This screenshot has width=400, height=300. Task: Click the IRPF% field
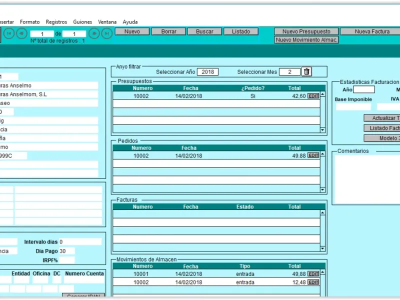(x=67, y=260)
